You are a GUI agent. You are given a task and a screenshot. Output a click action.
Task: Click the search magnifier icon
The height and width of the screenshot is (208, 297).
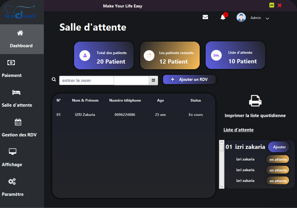tap(54, 80)
